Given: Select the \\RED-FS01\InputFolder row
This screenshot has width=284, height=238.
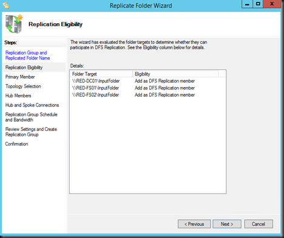Looking at the screenshot, I should pos(147,88).
